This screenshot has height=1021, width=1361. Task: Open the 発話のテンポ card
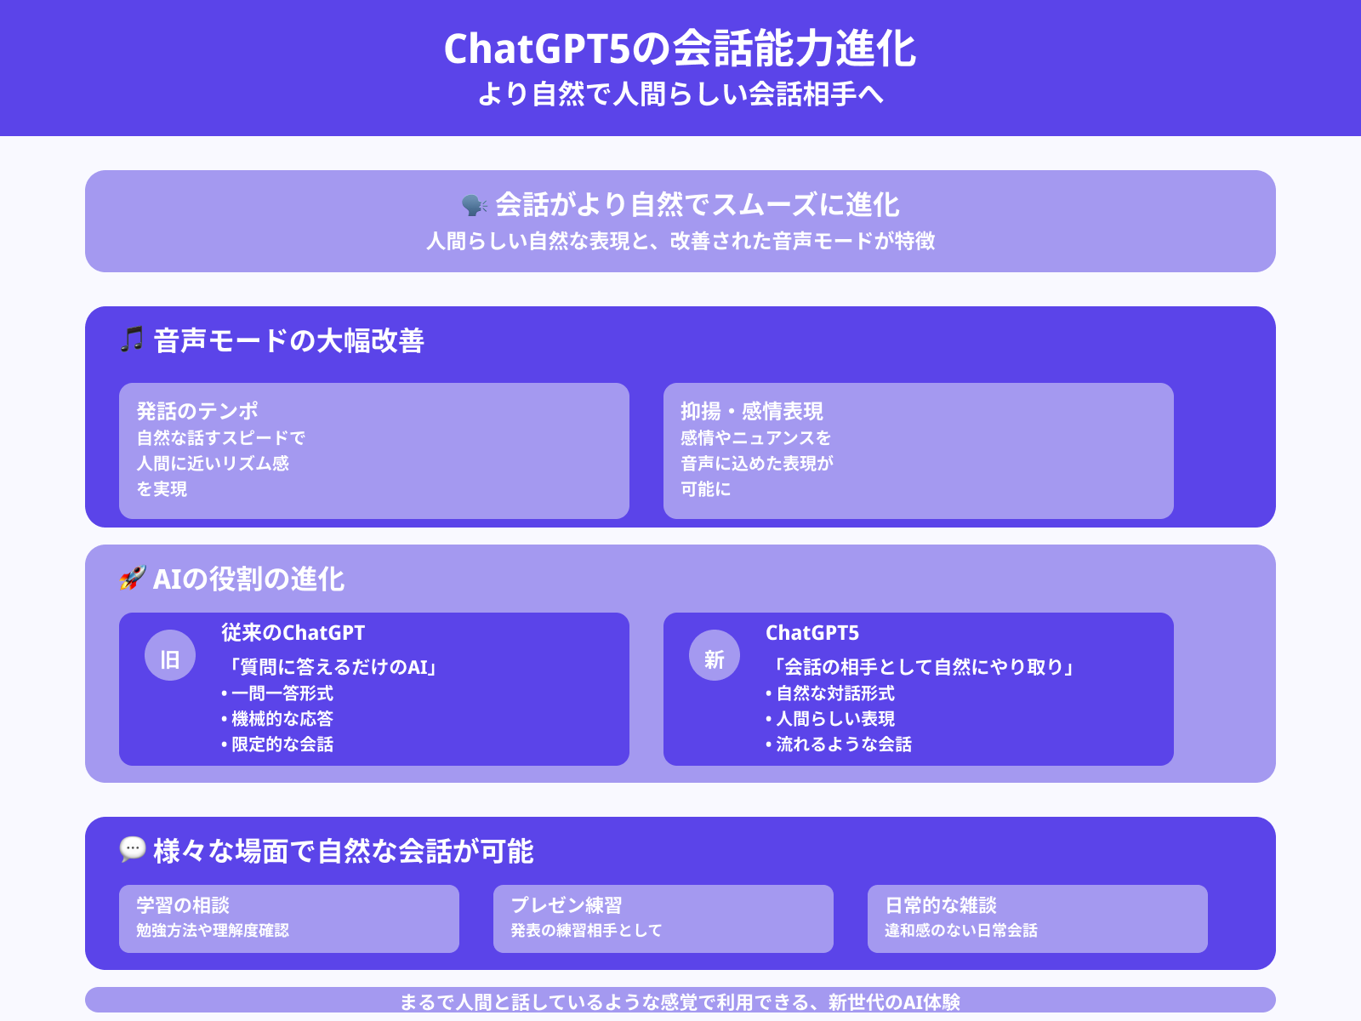(374, 451)
